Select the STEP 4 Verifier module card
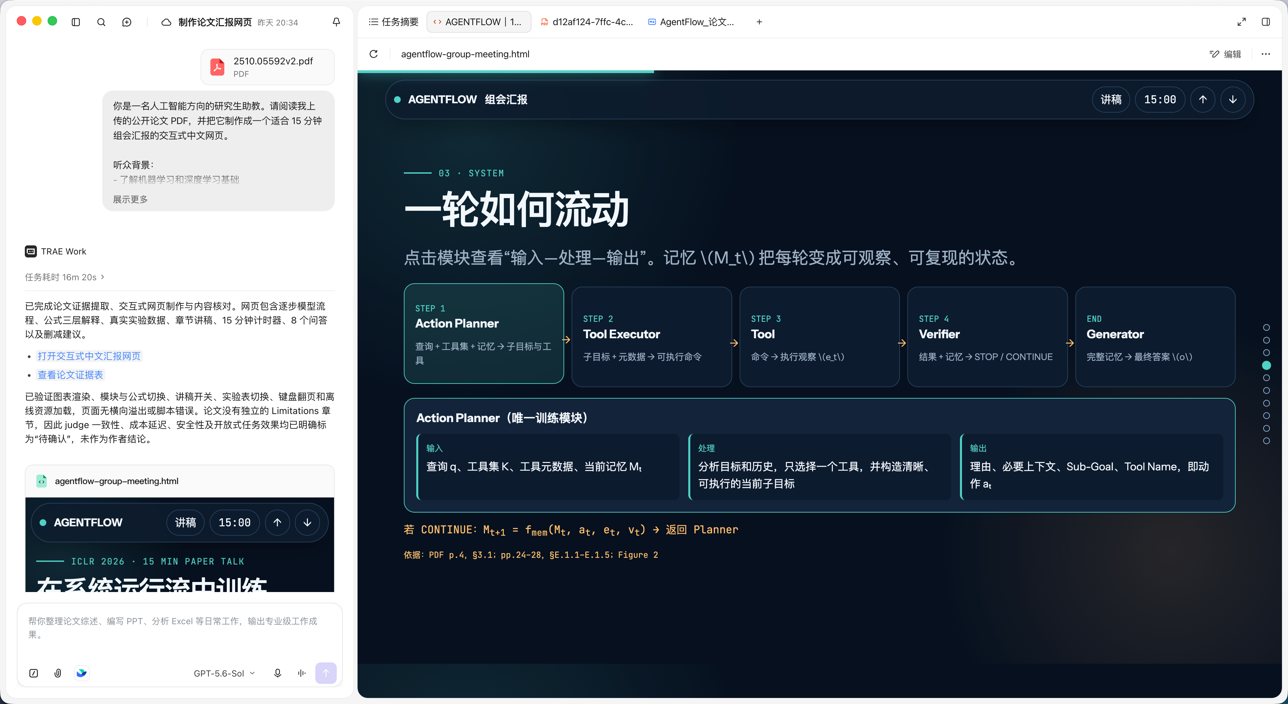The height and width of the screenshot is (704, 1288). (987, 337)
